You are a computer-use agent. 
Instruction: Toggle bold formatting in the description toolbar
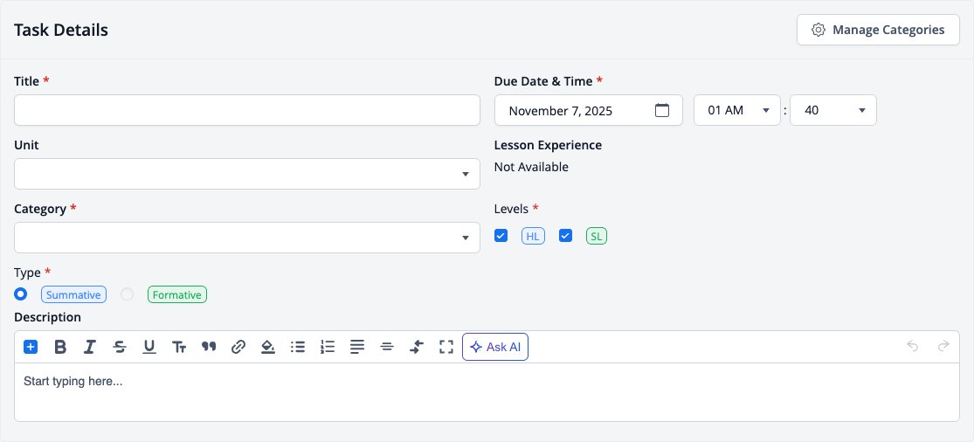[x=60, y=347]
